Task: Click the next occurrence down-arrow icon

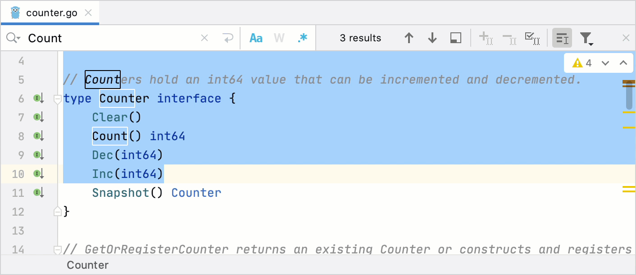Action: (x=432, y=38)
